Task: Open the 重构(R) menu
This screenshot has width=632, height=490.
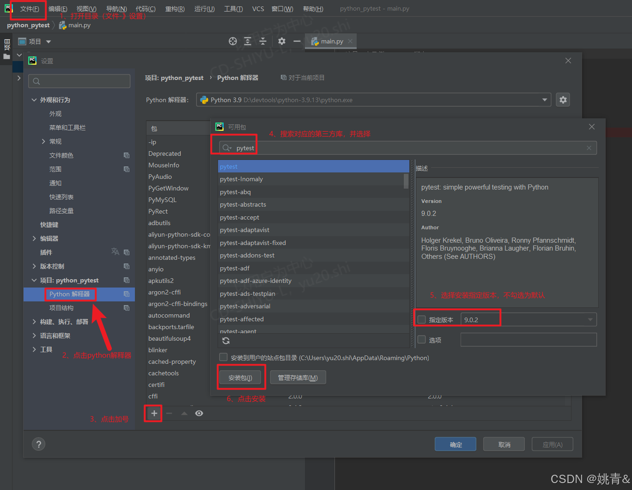Action: (x=175, y=9)
